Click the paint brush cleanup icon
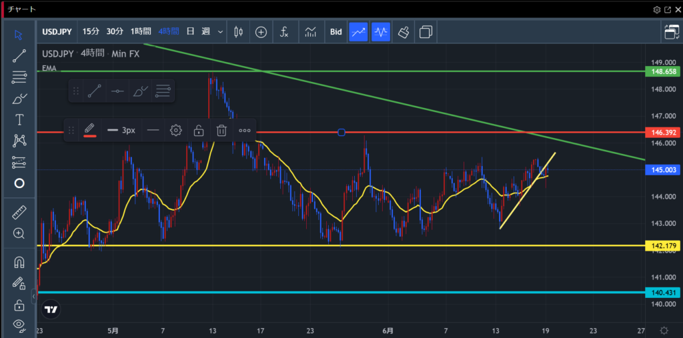 pyautogui.click(x=404, y=32)
